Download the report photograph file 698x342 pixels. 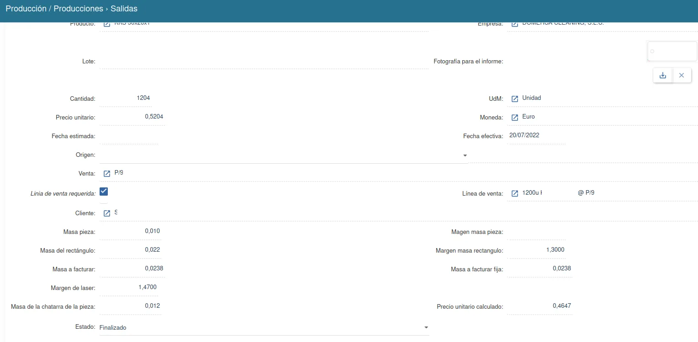(663, 75)
